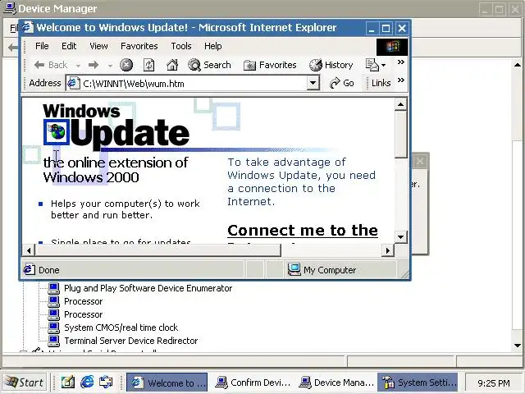The height and width of the screenshot is (394, 525).
Task: Switch to the Device Mana... taskbar button
Action: pos(336,383)
